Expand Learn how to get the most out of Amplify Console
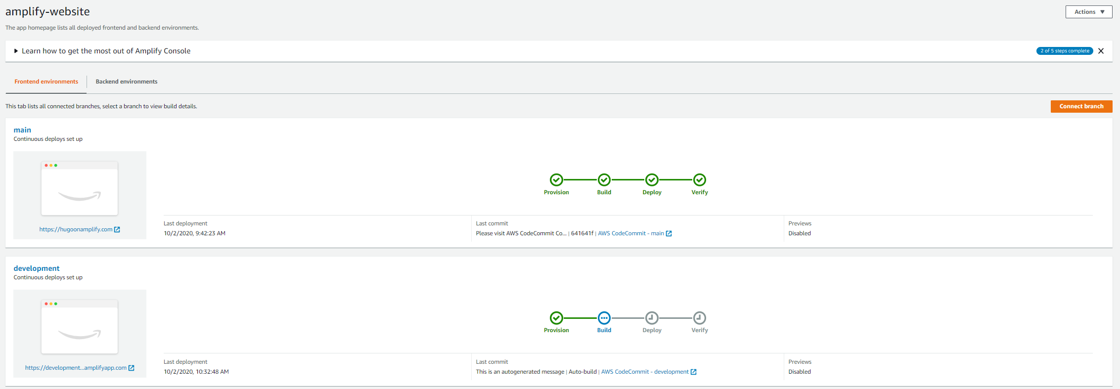This screenshot has width=1120, height=389. pyautogui.click(x=102, y=51)
